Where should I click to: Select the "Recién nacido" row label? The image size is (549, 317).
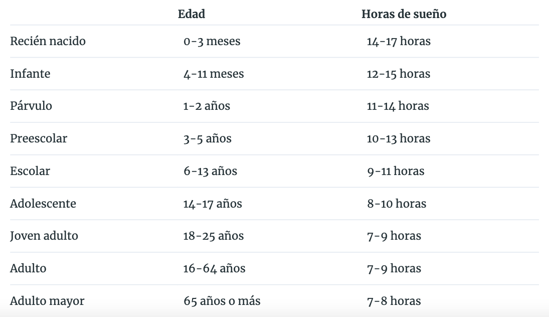48,41
